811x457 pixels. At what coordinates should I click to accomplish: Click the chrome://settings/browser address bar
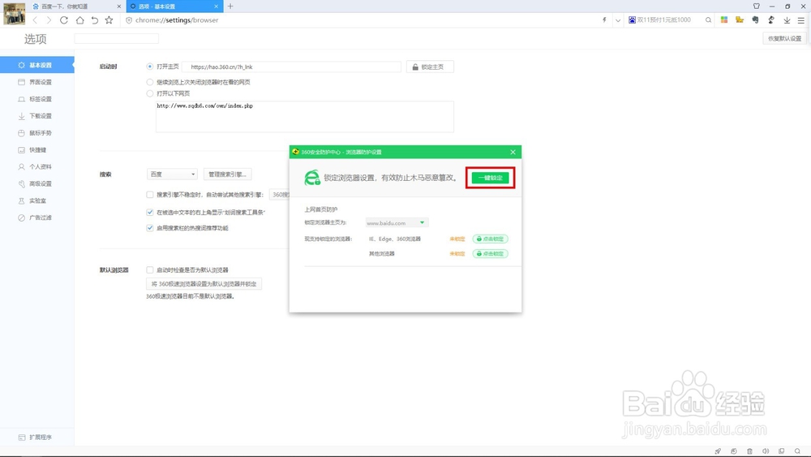(x=362, y=20)
